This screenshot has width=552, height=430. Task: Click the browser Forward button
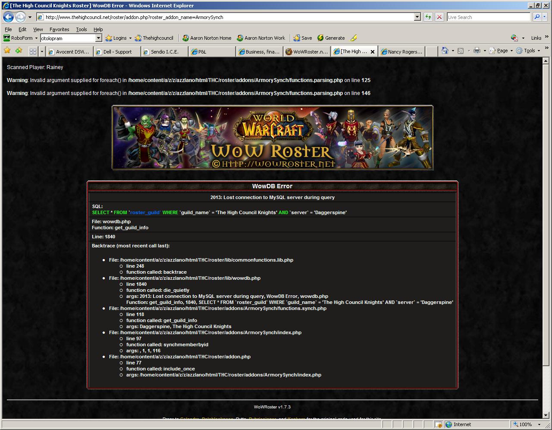tap(20, 17)
